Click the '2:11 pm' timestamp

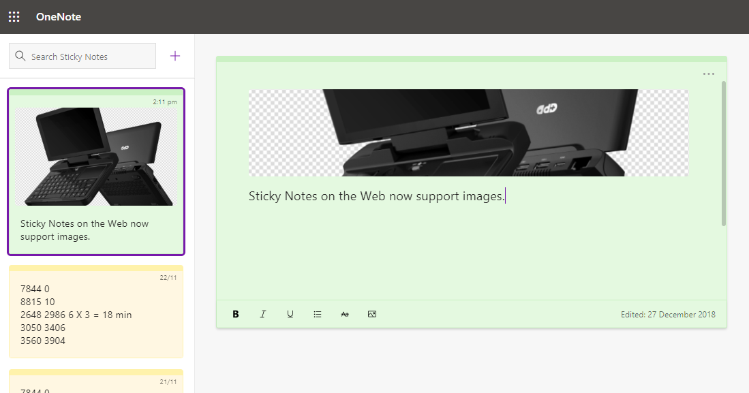[x=165, y=101]
